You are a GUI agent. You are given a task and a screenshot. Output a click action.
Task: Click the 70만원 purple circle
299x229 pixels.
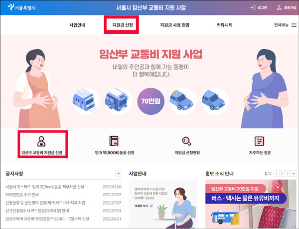(150, 101)
